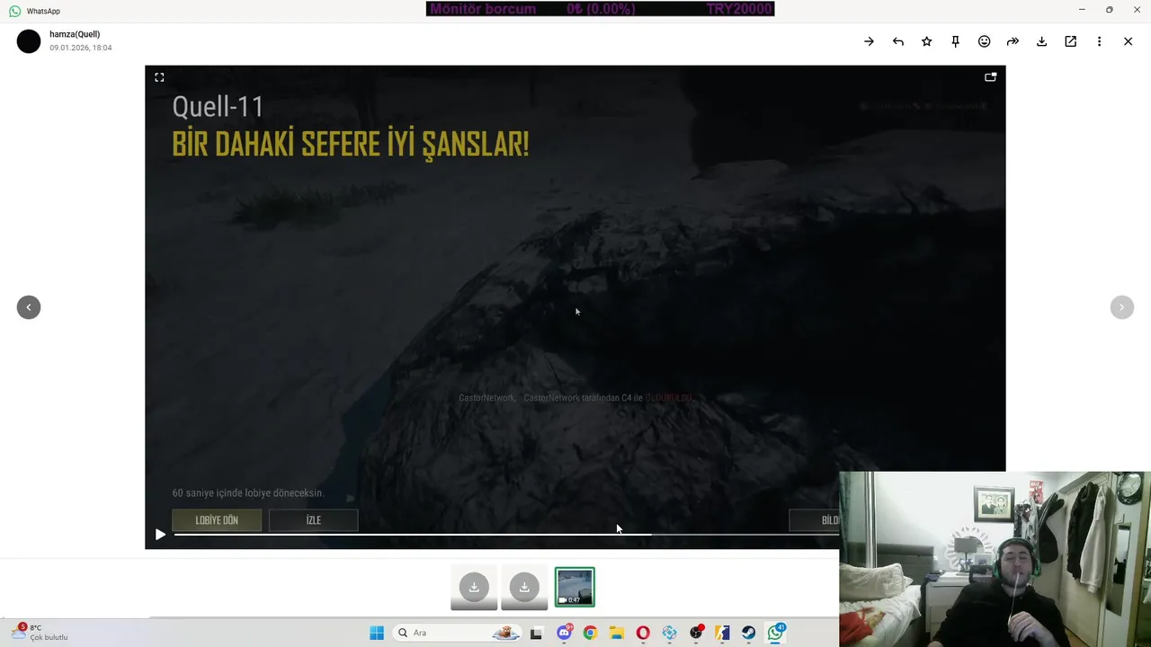1151x647 pixels.
Task: Download second media thumbnail
Action: coord(524,588)
